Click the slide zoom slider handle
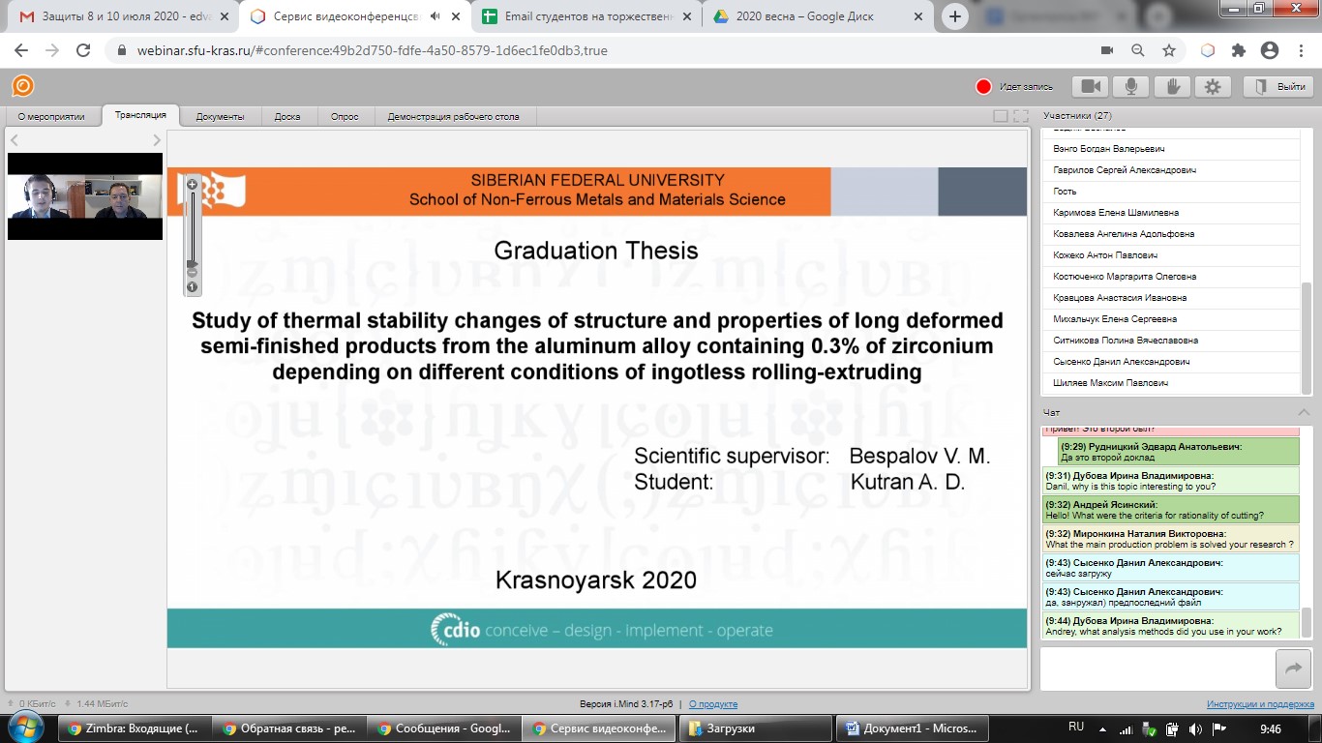The height and width of the screenshot is (743, 1322). [x=192, y=263]
